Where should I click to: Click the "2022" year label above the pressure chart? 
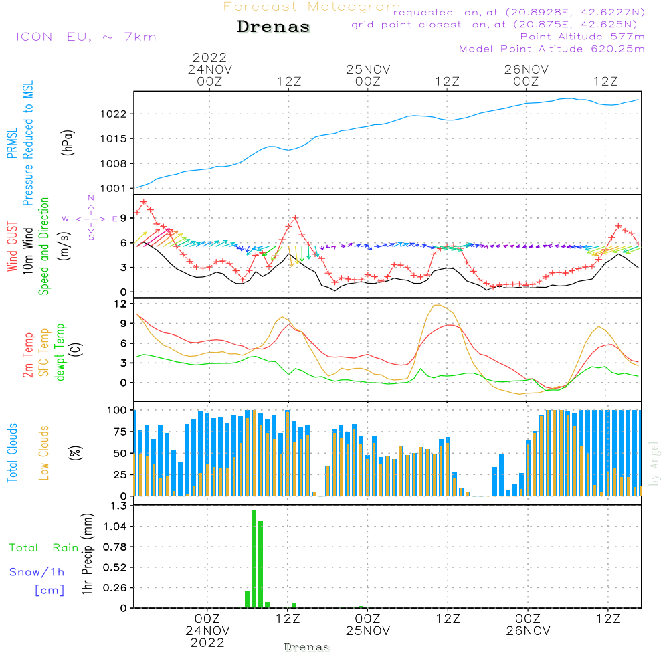(x=209, y=57)
